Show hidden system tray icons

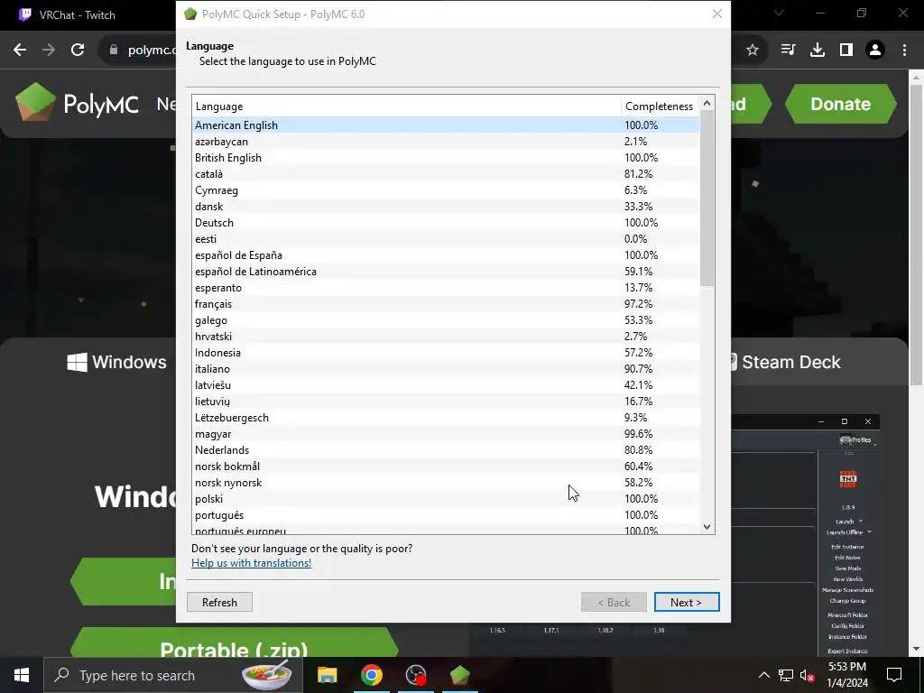pyautogui.click(x=763, y=675)
